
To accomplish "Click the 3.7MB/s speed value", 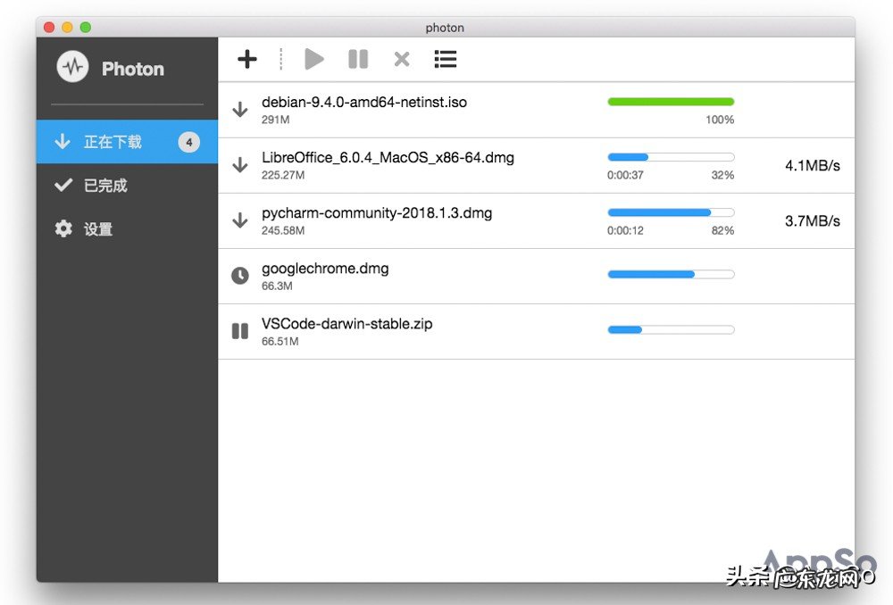I will pyautogui.click(x=813, y=220).
